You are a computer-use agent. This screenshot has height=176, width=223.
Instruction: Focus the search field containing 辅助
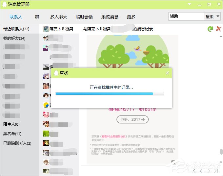(186, 16)
